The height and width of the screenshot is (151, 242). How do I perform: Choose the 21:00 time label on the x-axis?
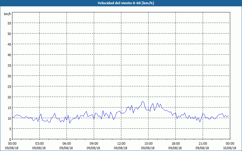pos(203,143)
